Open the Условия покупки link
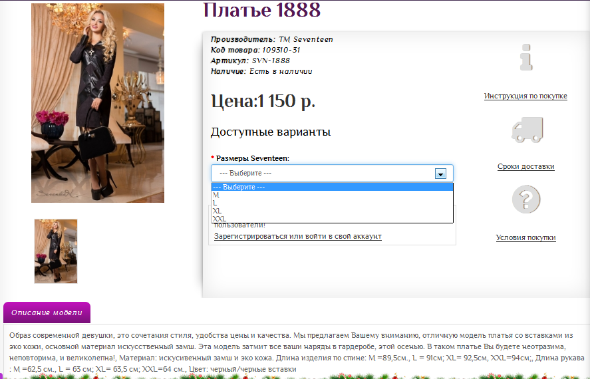The height and width of the screenshot is (379, 590). click(x=525, y=237)
